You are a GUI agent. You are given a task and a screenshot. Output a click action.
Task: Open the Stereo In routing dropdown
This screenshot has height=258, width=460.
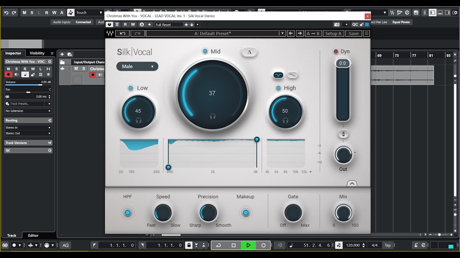(28, 128)
